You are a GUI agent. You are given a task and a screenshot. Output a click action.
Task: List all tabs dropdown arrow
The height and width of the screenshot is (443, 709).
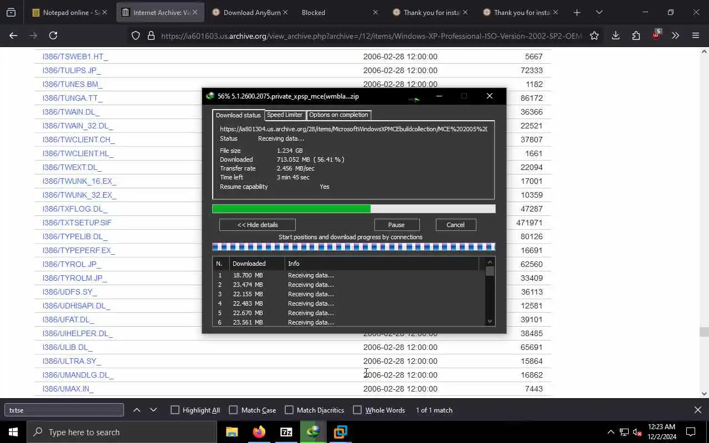coord(599,12)
